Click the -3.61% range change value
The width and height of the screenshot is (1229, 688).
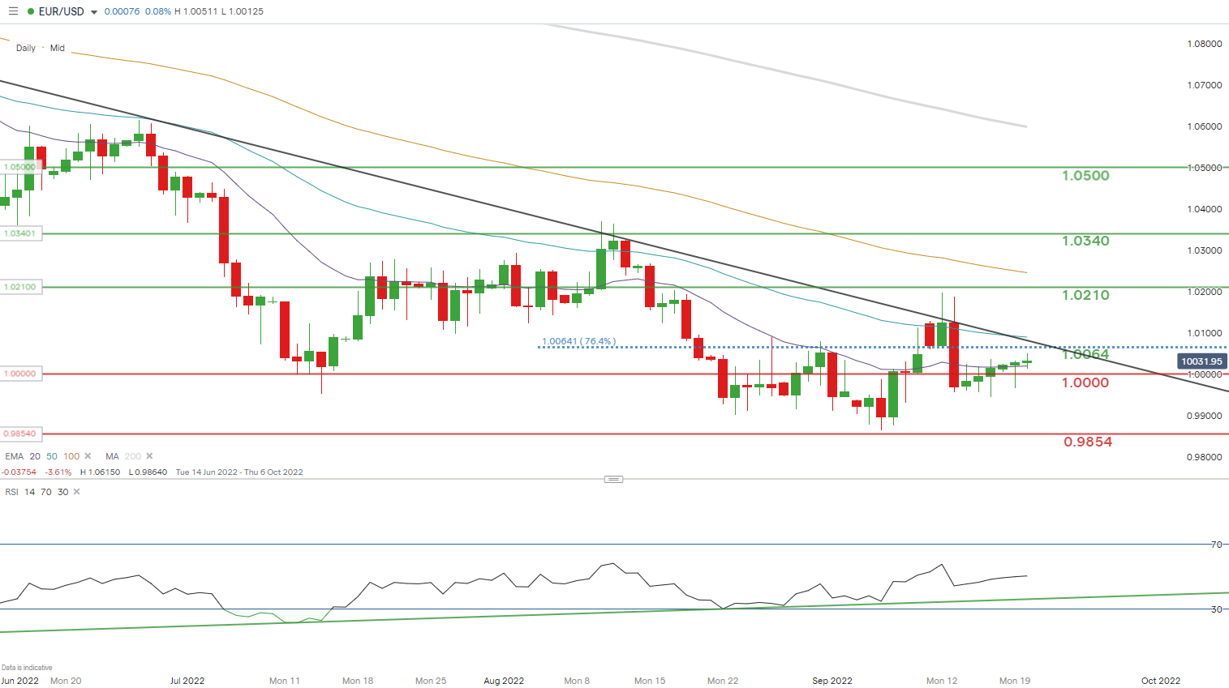click(58, 472)
